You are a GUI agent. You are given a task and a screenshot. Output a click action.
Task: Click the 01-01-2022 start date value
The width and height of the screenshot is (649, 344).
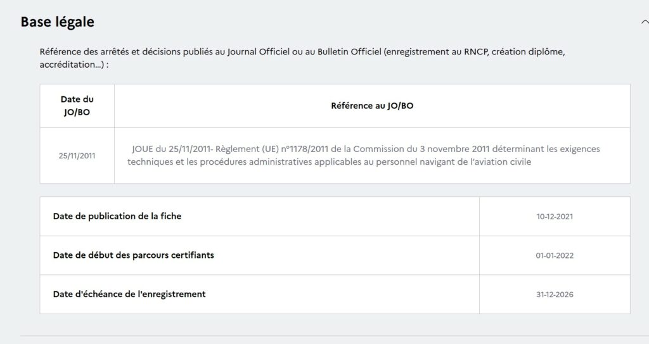tap(555, 255)
